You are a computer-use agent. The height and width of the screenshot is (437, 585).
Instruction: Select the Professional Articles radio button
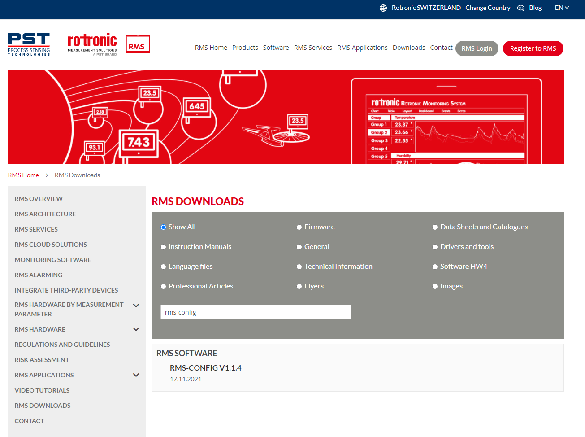tap(163, 287)
